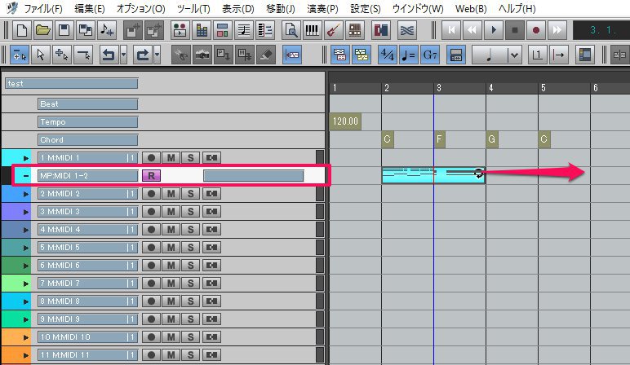Mute track 5 M:MIDI 5
This screenshot has width=630, height=365.
pos(171,248)
